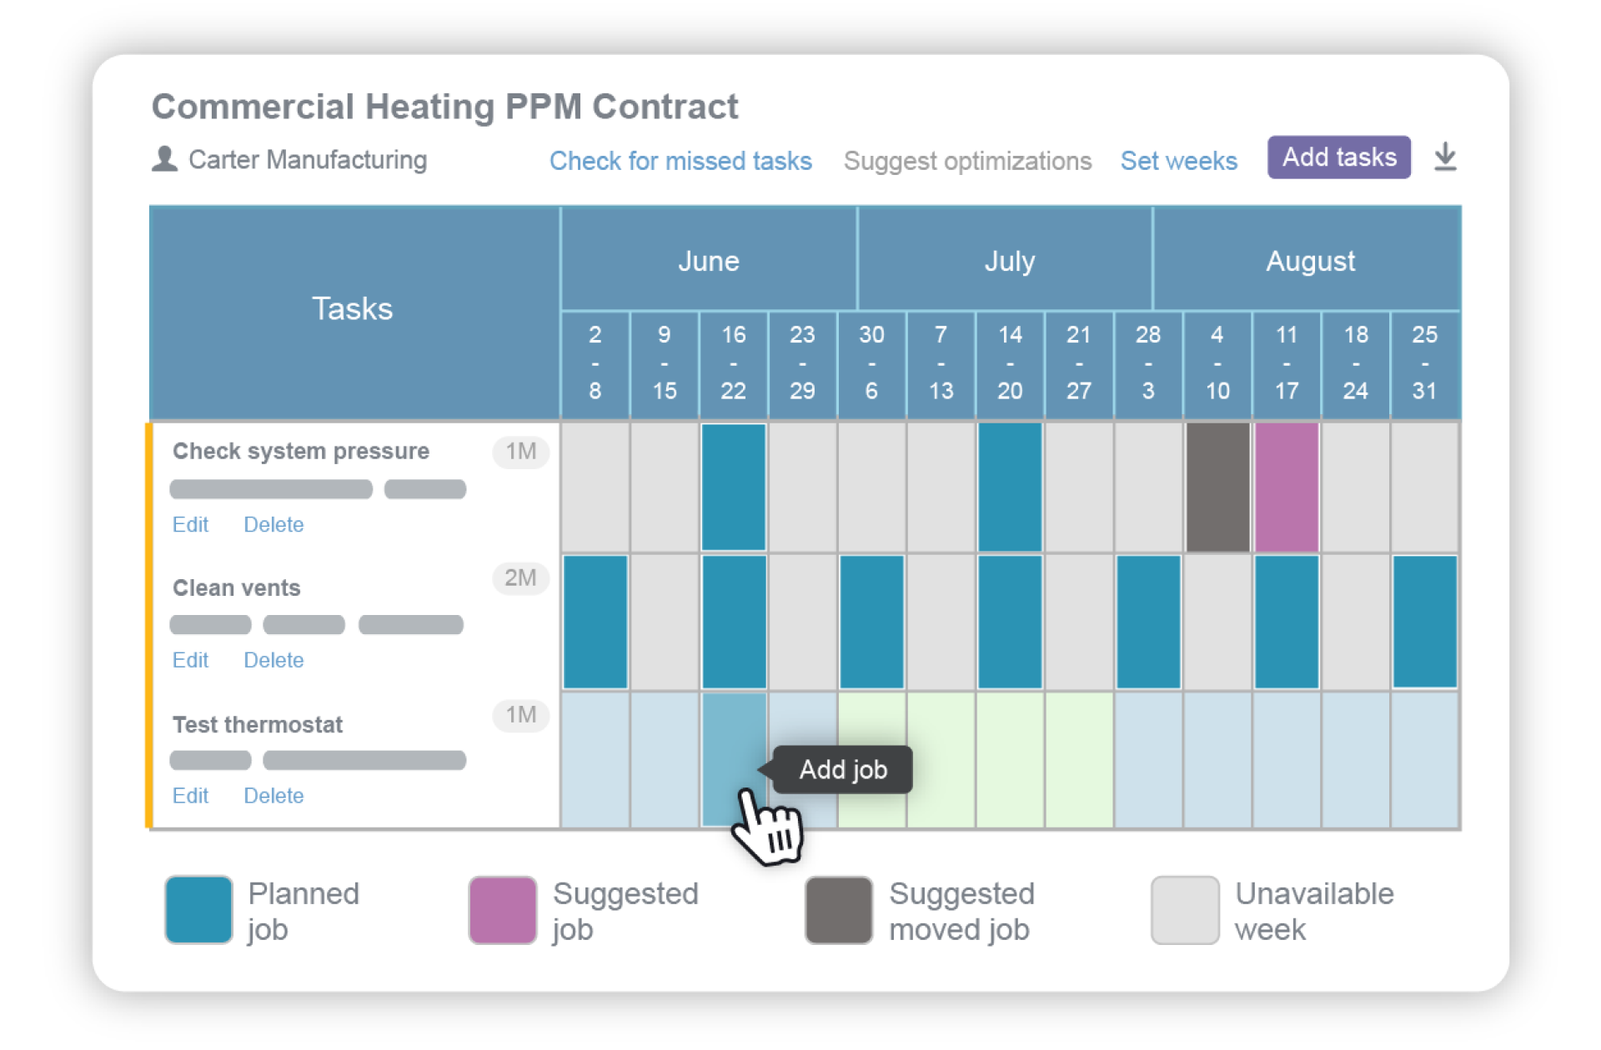Click the download export icon
1601x1050 pixels.
pyautogui.click(x=1447, y=157)
